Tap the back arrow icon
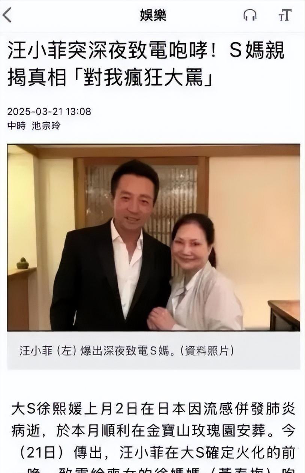This screenshot has height=473, width=305. (7, 15)
